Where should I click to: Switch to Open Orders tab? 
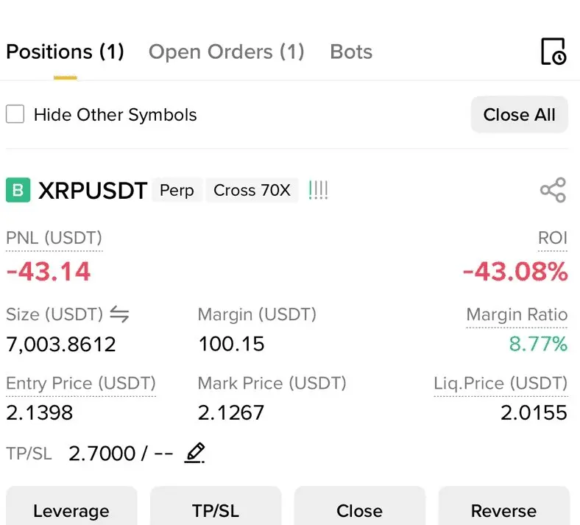(x=227, y=52)
